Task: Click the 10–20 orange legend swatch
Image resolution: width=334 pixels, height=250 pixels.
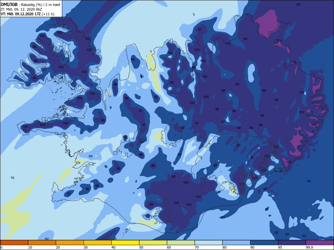Action: (42, 243)
